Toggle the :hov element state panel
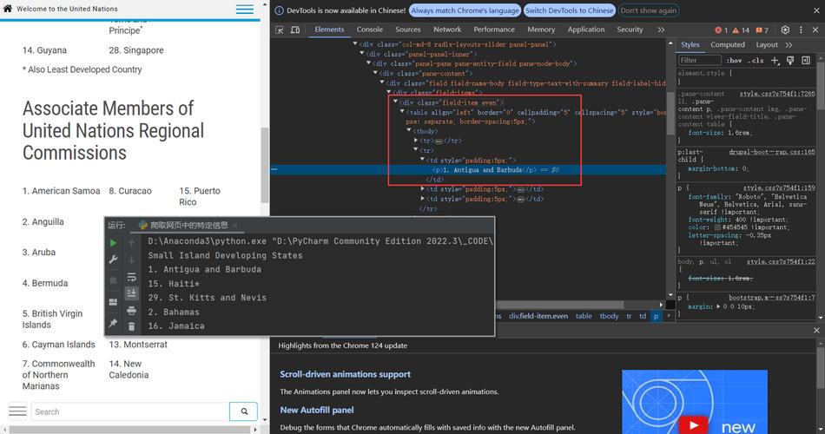This screenshot has height=434, width=825. tap(734, 61)
